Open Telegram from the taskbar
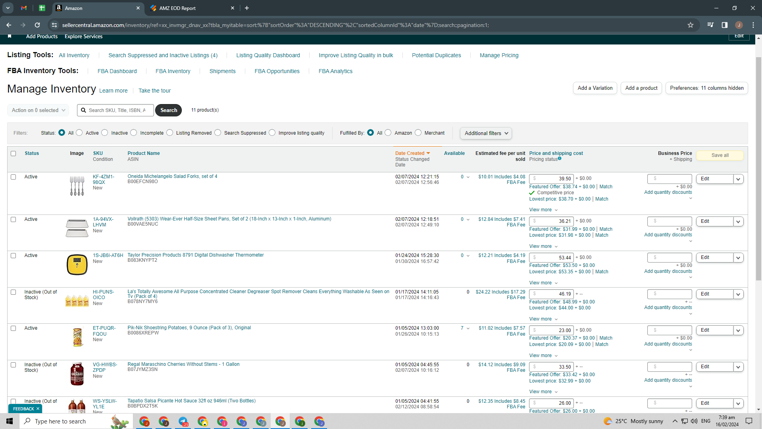762x429 pixels. click(183, 421)
